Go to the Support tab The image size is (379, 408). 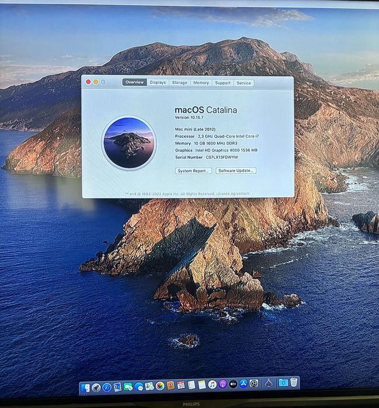pyautogui.click(x=222, y=83)
